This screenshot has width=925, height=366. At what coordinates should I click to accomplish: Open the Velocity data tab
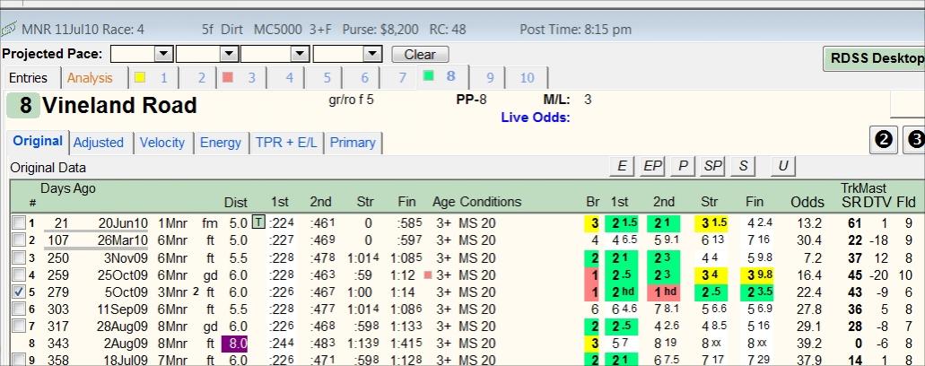click(162, 143)
